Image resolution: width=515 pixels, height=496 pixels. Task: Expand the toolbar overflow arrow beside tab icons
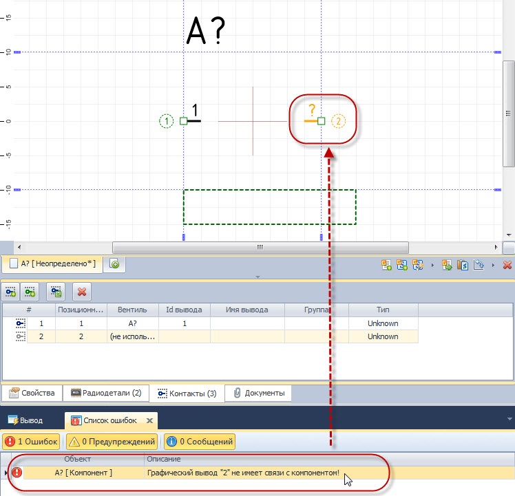[432, 264]
